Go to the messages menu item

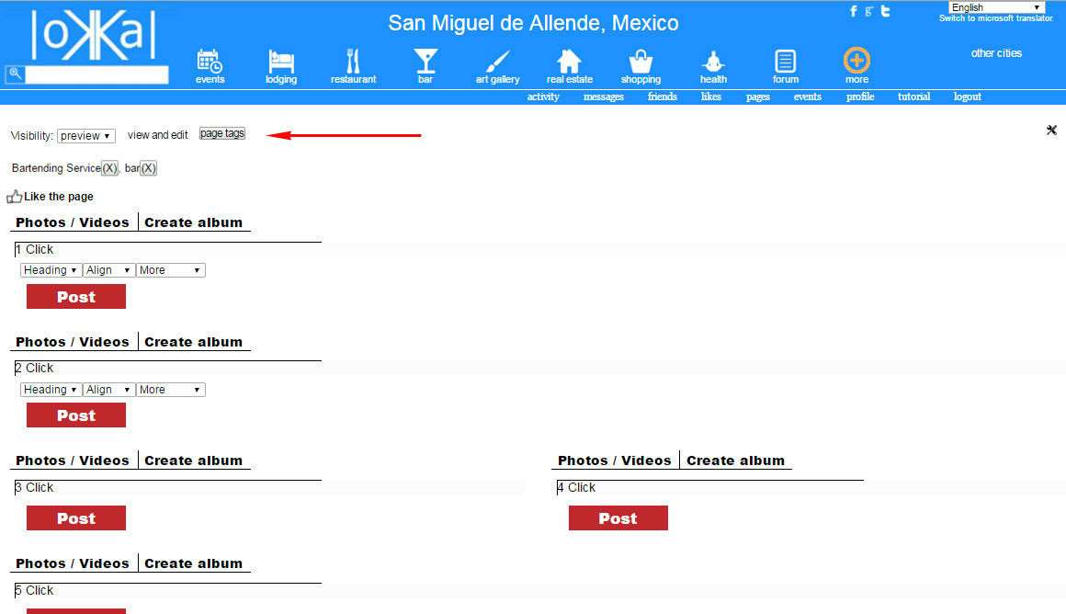pyautogui.click(x=603, y=97)
